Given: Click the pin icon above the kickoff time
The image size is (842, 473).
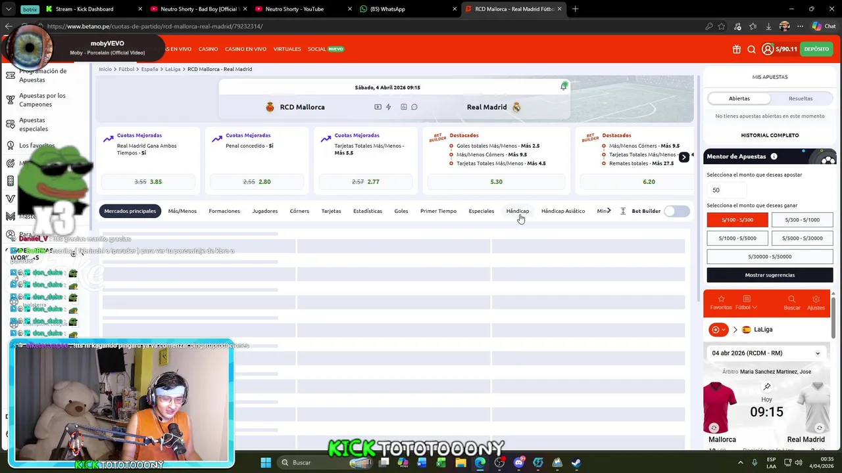Looking at the screenshot, I should (767, 387).
